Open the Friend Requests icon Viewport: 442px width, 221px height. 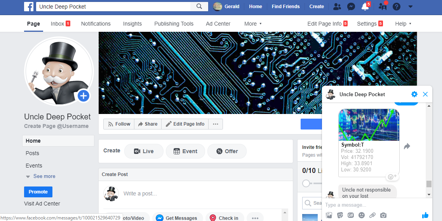pyautogui.click(x=337, y=7)
